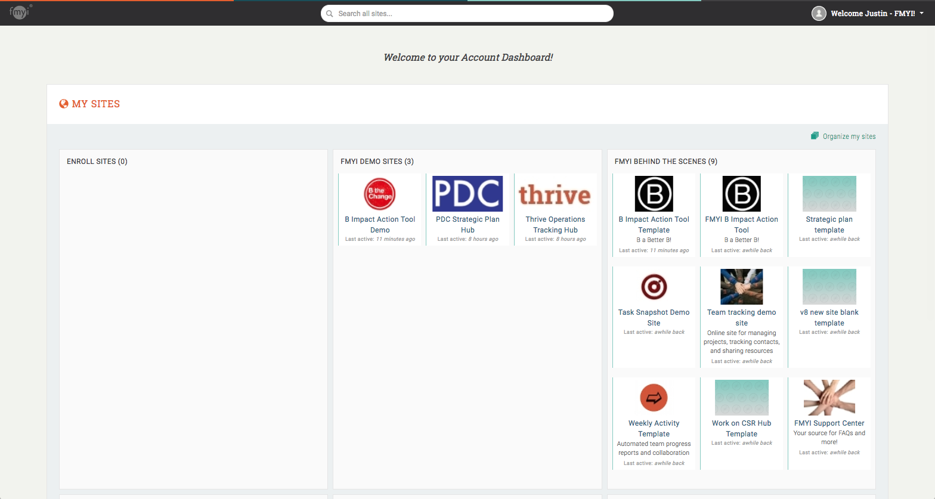Open the Task Snapshot Demo target icon

tap(654, 287)
